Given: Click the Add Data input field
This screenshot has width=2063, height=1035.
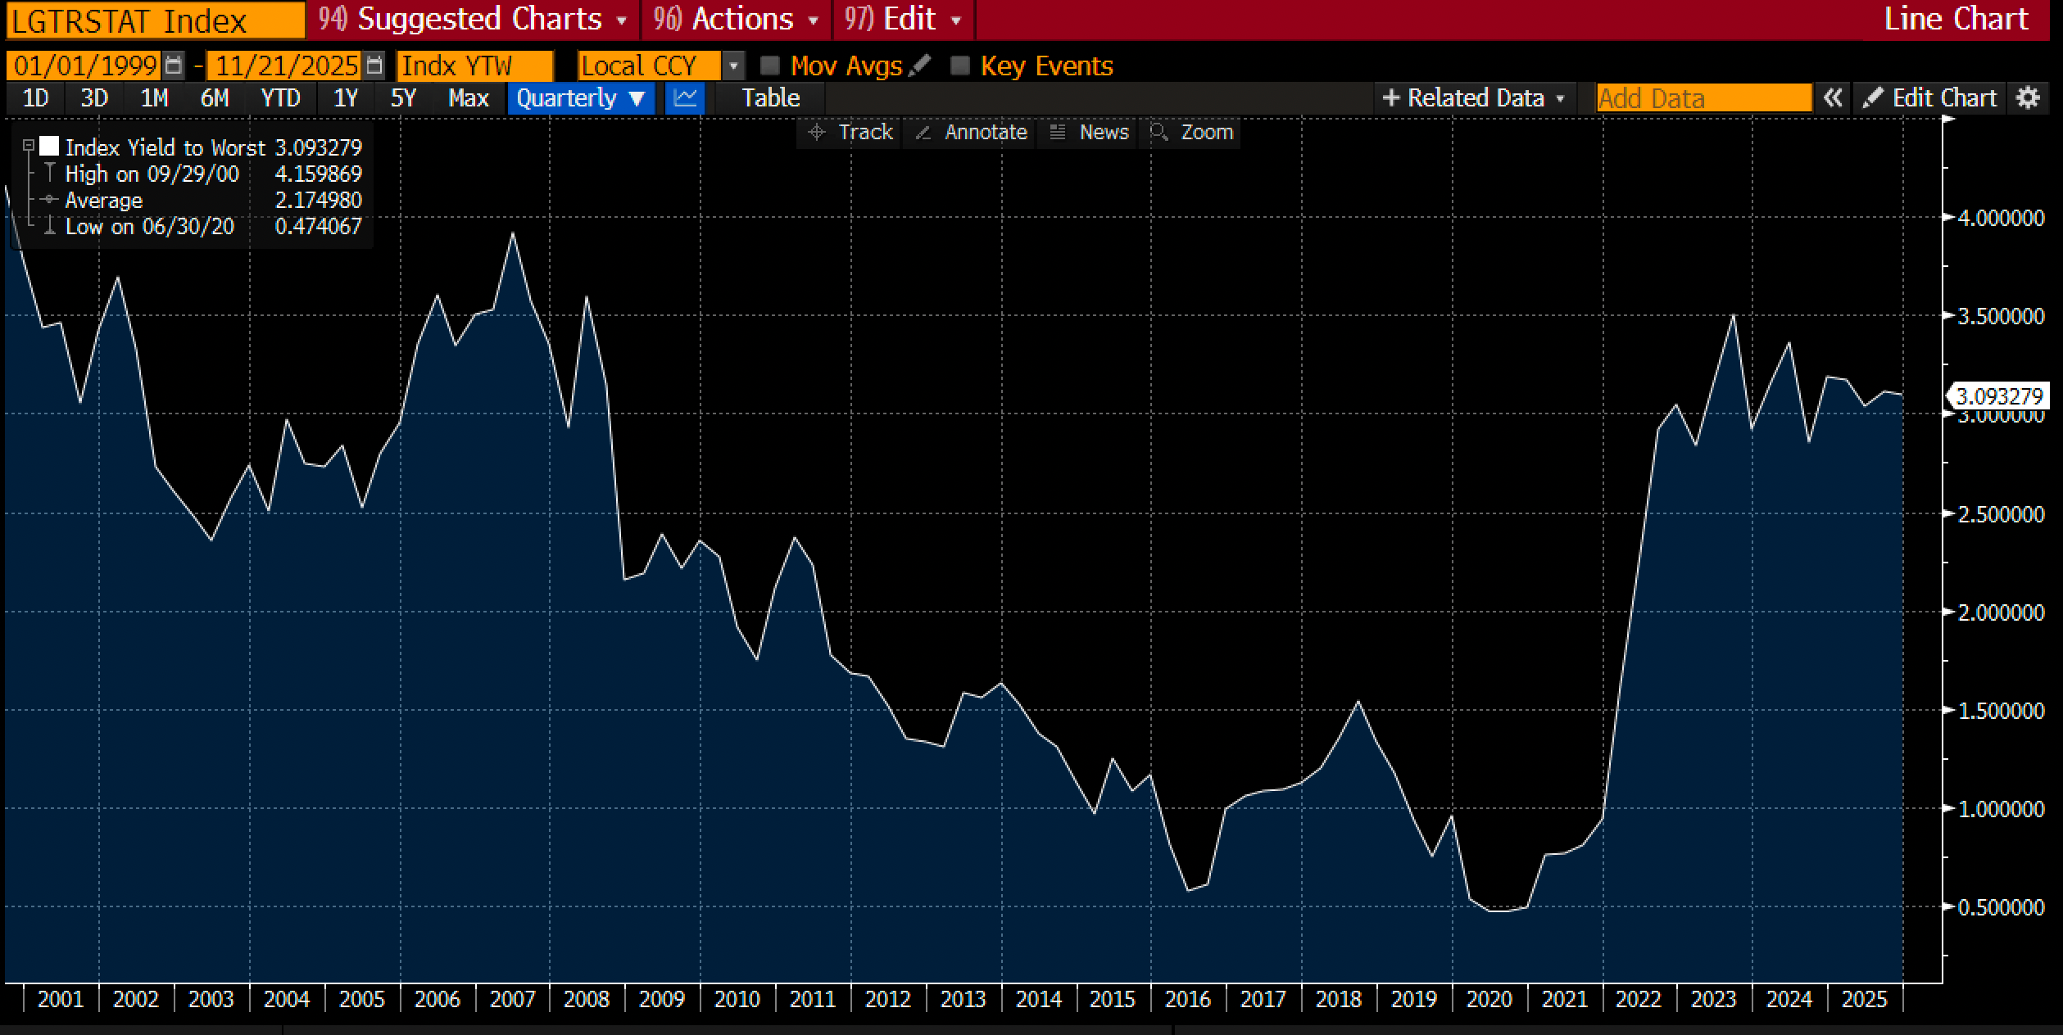Looking at the screenshot, I should pos(1703,98).
